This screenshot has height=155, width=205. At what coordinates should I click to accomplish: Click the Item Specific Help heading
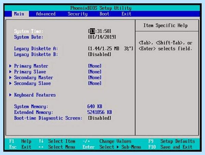(165, 26)
